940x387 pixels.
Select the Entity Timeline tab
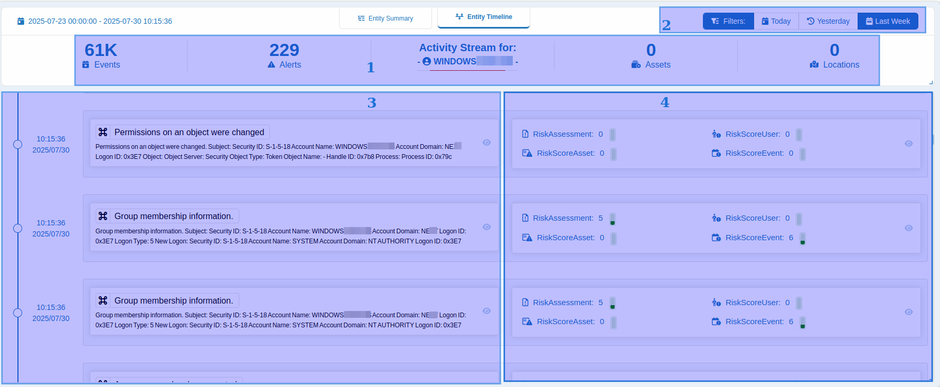pyautogui.click(x=484, y=17)
